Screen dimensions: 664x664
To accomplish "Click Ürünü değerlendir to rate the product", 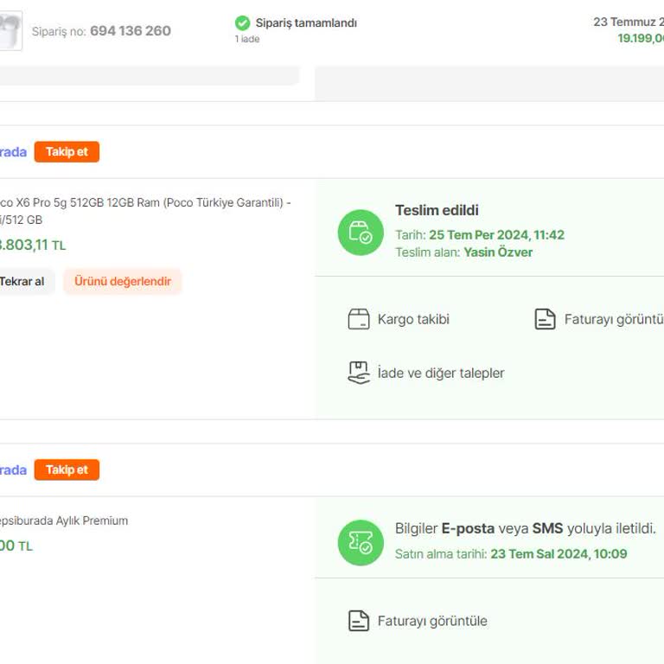I will (123, 282).
